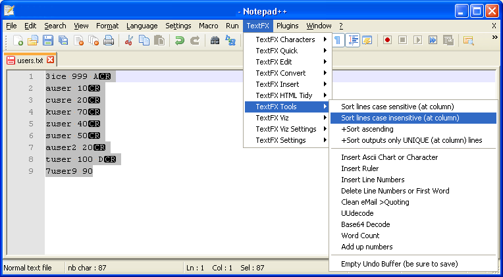Image resolution: width=503 pixels, height=277 pixels.
Task: Close document using menu bar X
Action: pyautogui.click(x=494, y=26)
